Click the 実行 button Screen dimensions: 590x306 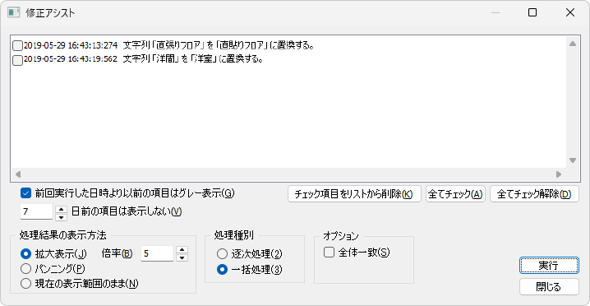(x=549, y=266)
